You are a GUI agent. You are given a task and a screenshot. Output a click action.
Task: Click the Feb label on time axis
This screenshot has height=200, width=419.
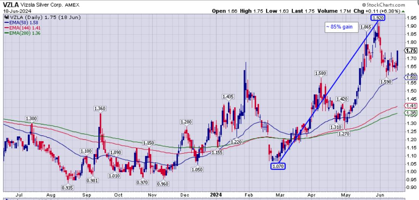[x=249, y=195]
